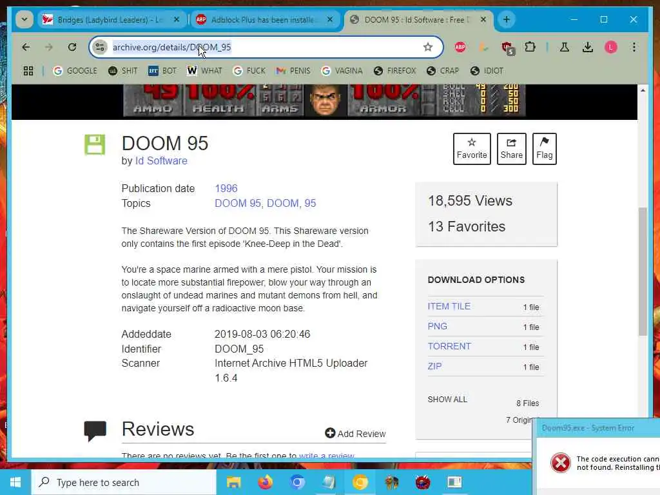Viewport: 660px width, 495px height.
Task: Favorite this DOOM 95 item
Action: coord(472,149)
